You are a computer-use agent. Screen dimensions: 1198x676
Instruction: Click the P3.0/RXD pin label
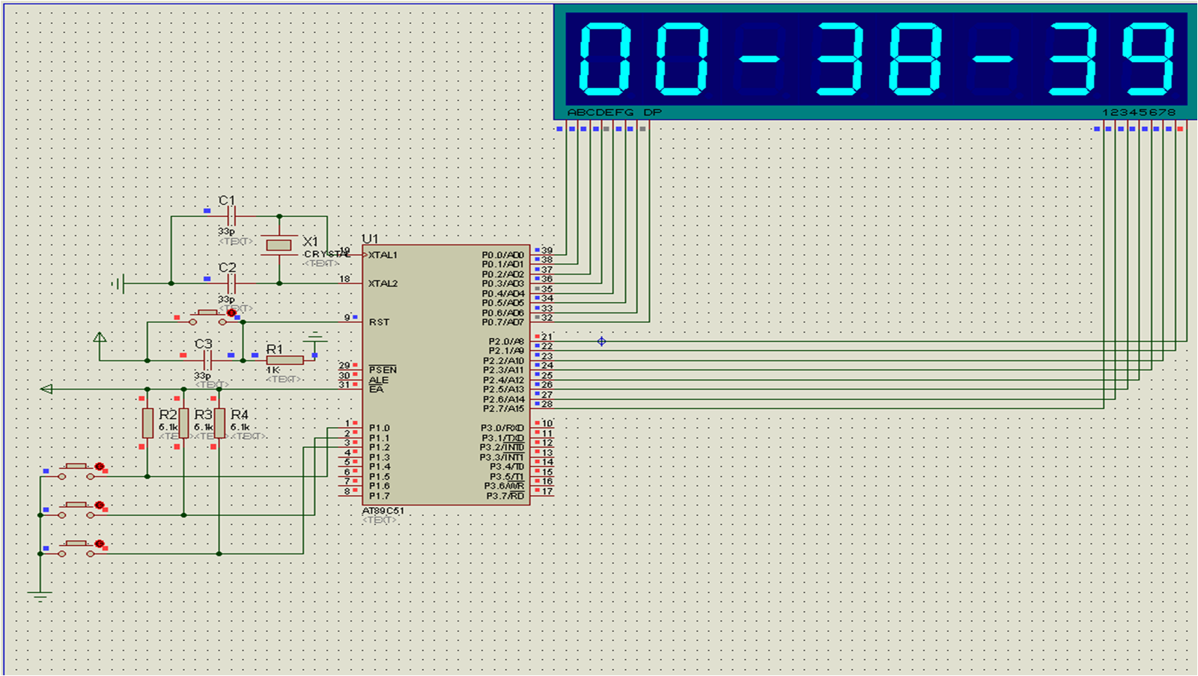click(502, 428)
